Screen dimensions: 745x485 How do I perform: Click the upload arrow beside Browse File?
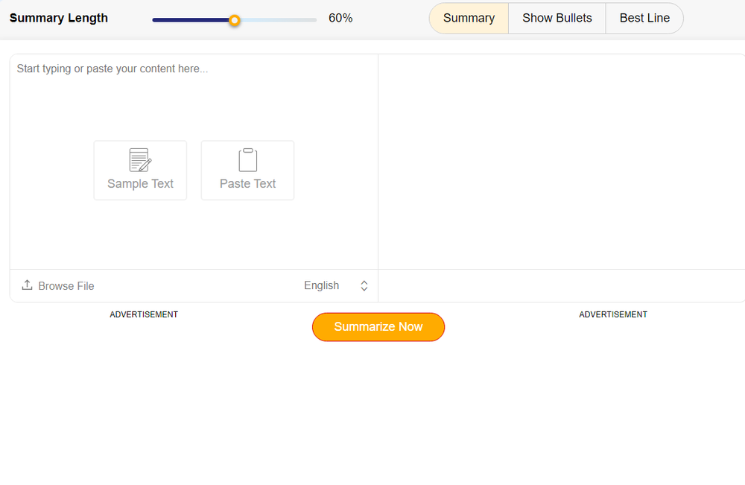coord(26,285)
